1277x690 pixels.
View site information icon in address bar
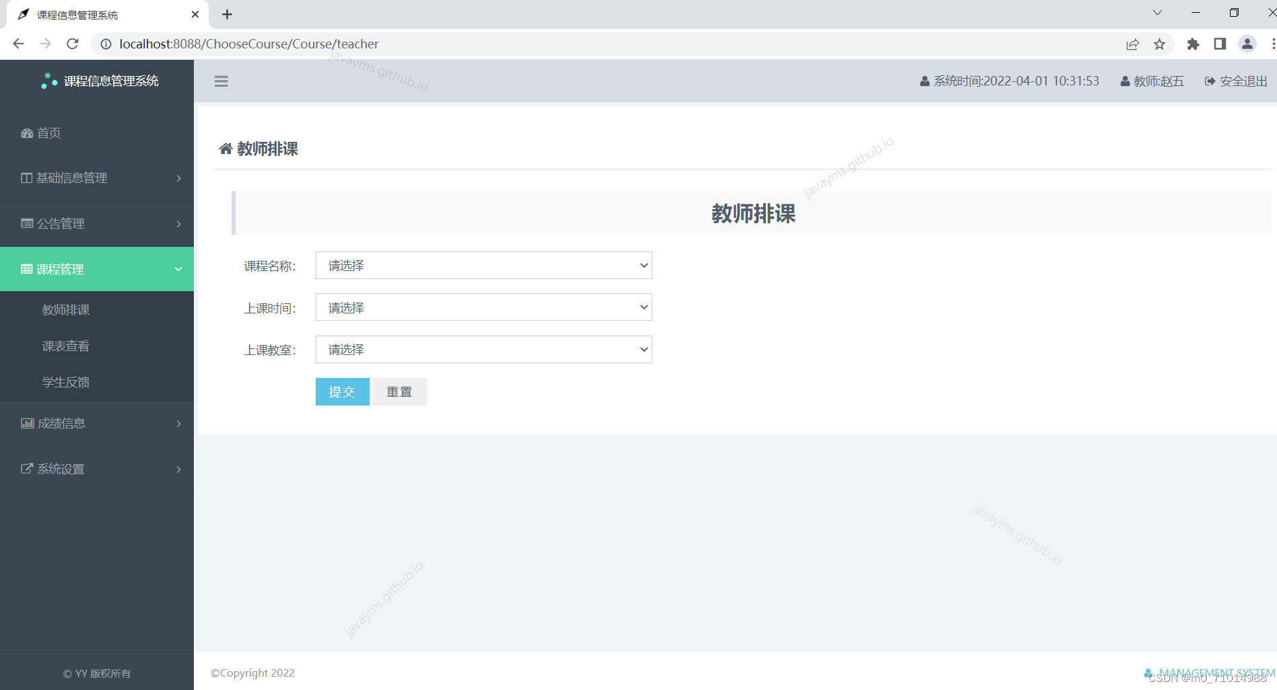pyautogui.click(x=106, y=44)
